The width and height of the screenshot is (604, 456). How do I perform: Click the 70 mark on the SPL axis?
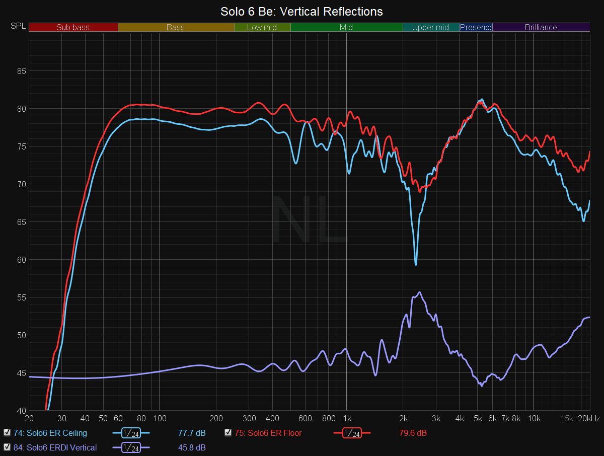21,184
